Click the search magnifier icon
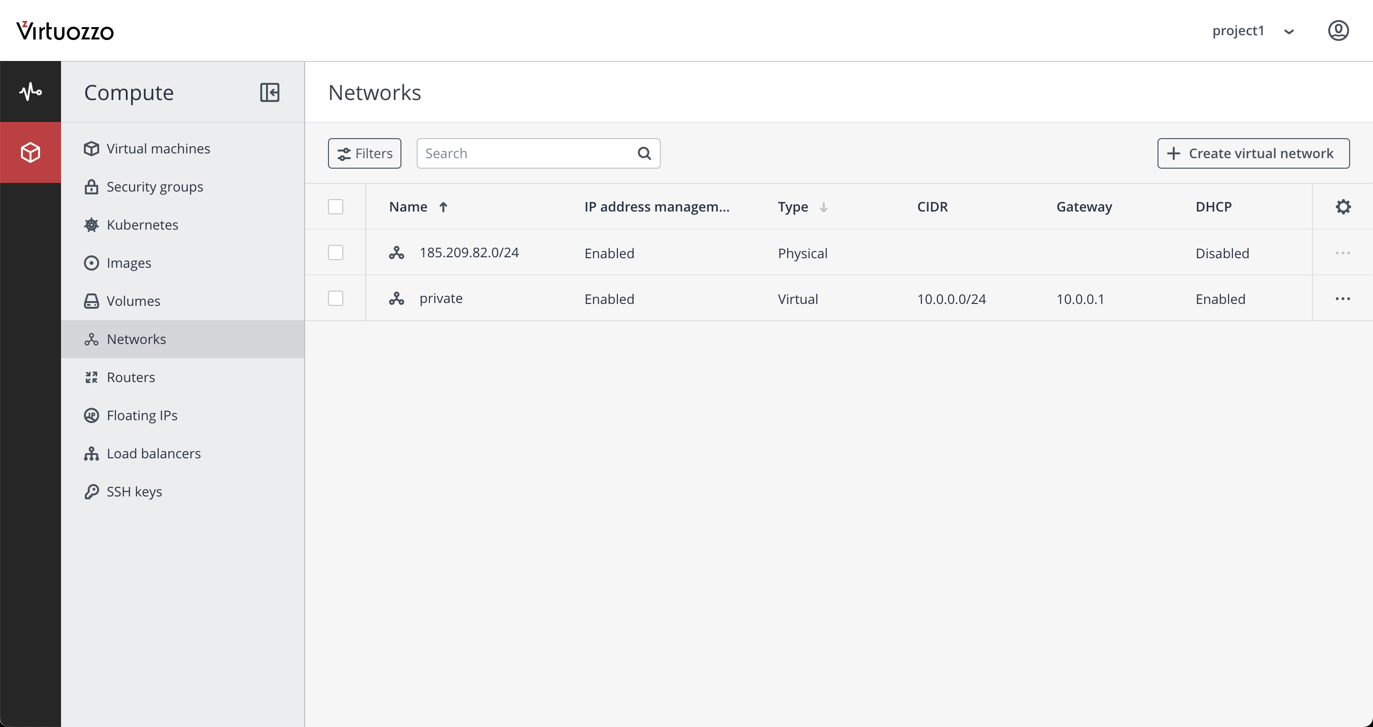The width and height of the screenshot is (1373, 727). pyautogui.click(x=644, y=153)
